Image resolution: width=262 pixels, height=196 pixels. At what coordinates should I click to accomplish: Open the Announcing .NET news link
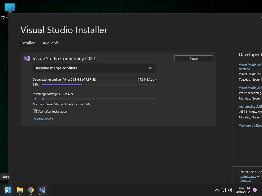coord(250,107)
